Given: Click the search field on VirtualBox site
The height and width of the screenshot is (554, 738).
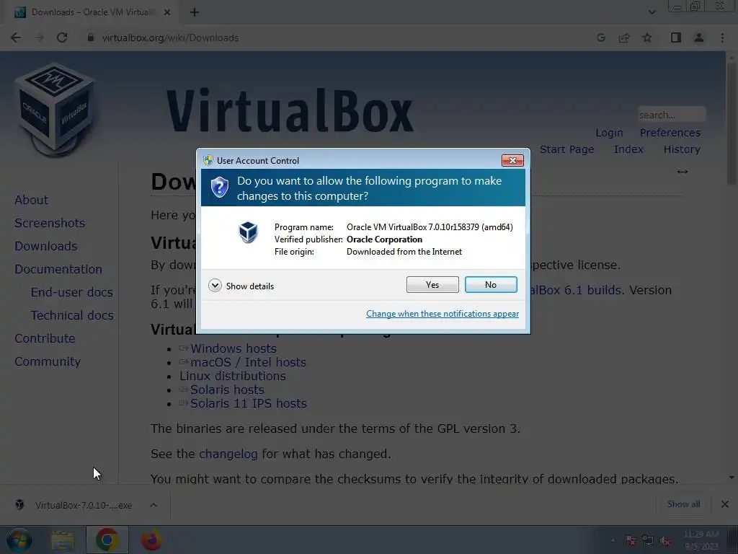Looking at the screenshot, I should [672, 115].
